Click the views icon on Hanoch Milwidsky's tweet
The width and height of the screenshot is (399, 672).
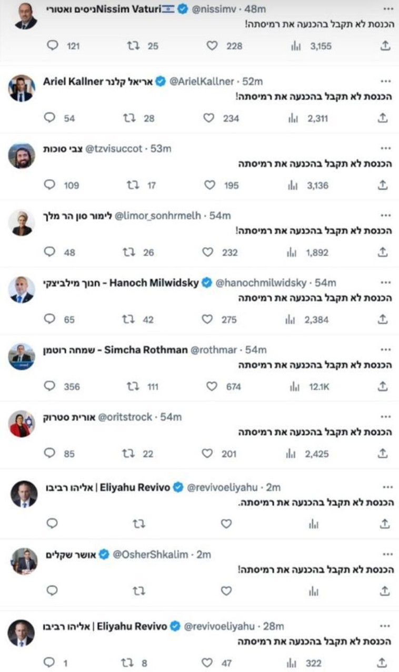point(291,319)
